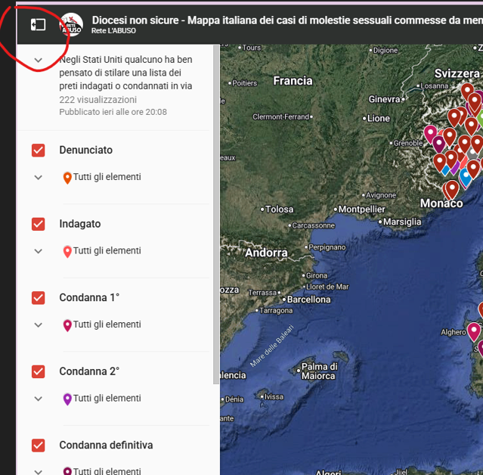483x475 pixels.
Task: Click Barcellona city label on map
Action: (308, 300)
